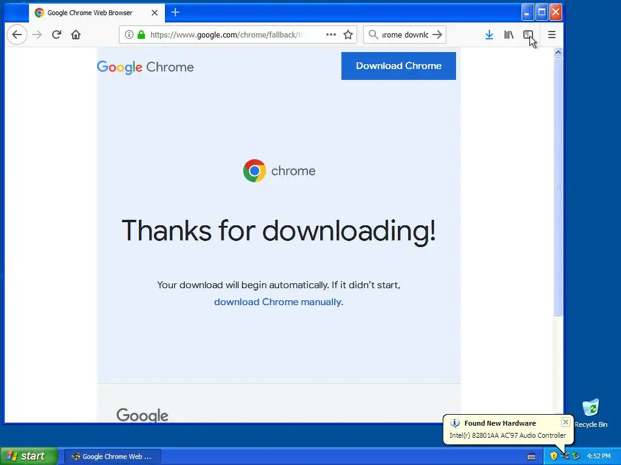Open the Library bookshelf icon

tap(509, 35)
